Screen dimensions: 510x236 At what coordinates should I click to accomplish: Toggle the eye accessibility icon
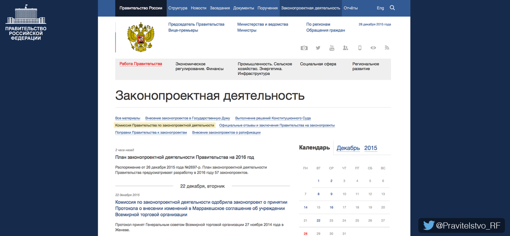(373, 48)
